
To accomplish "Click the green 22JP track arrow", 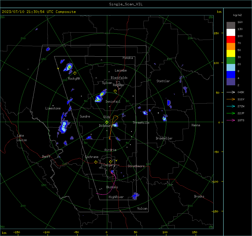I will (x=231, y=113).
